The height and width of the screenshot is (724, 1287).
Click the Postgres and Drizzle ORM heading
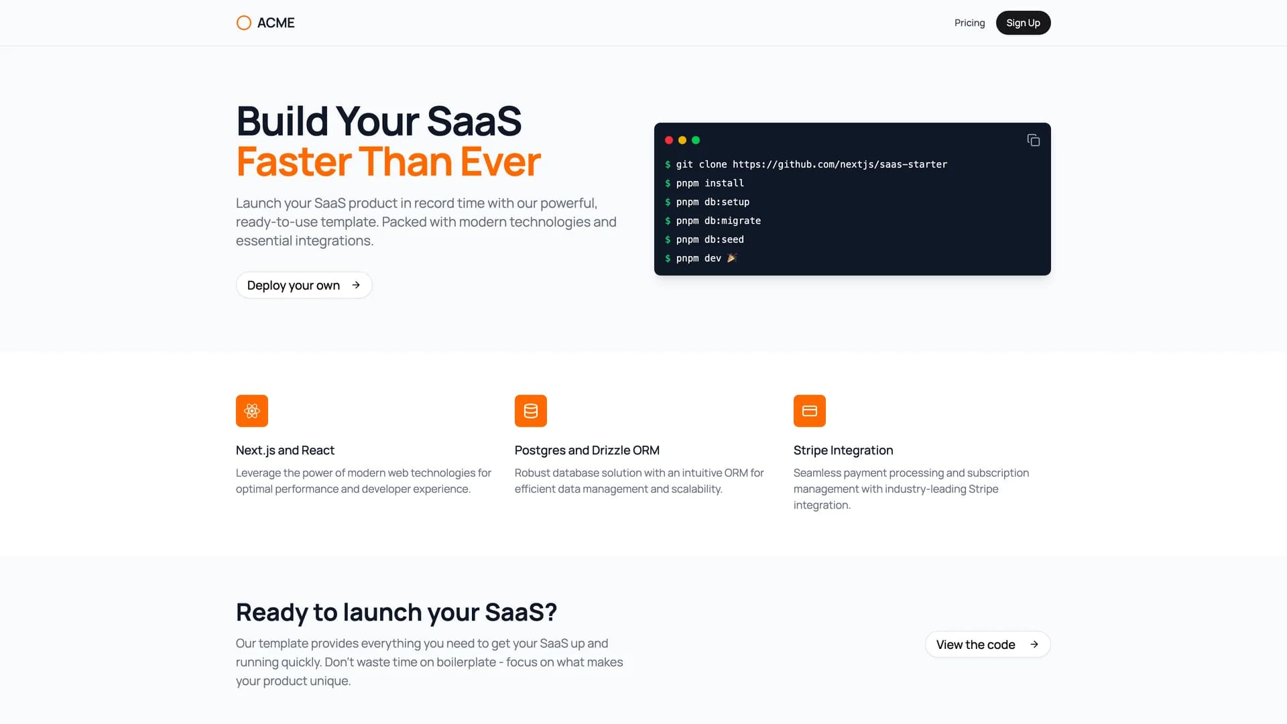(587, 450)
